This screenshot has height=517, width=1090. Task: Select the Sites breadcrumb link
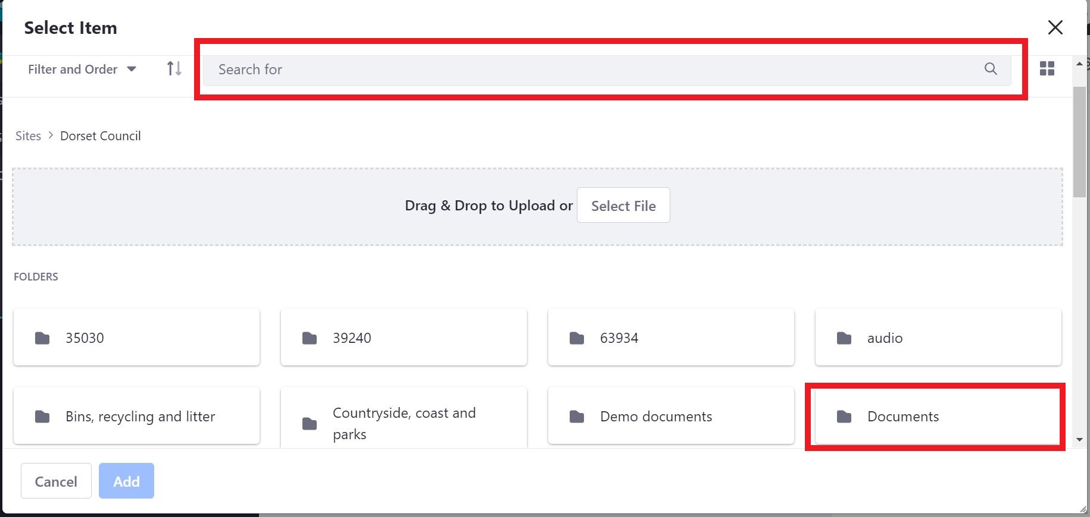[27, 135]
